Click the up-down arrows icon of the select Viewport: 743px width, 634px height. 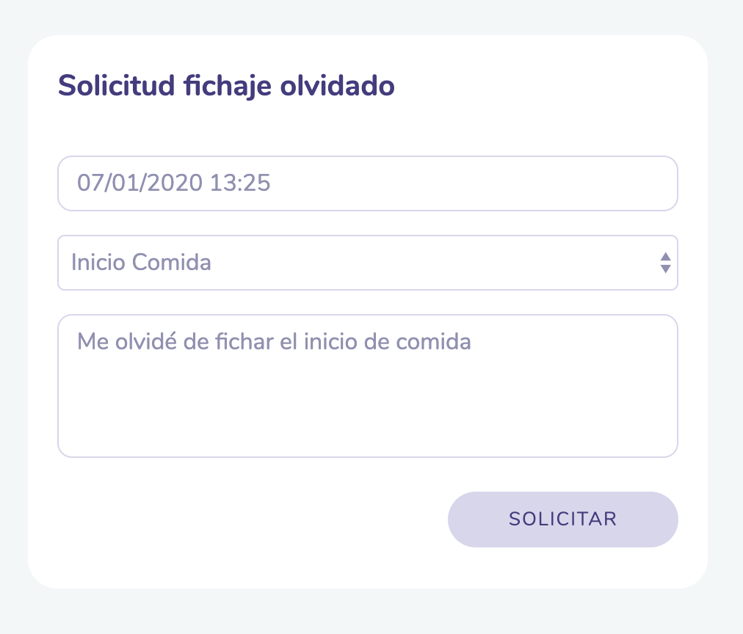[665, 263]
